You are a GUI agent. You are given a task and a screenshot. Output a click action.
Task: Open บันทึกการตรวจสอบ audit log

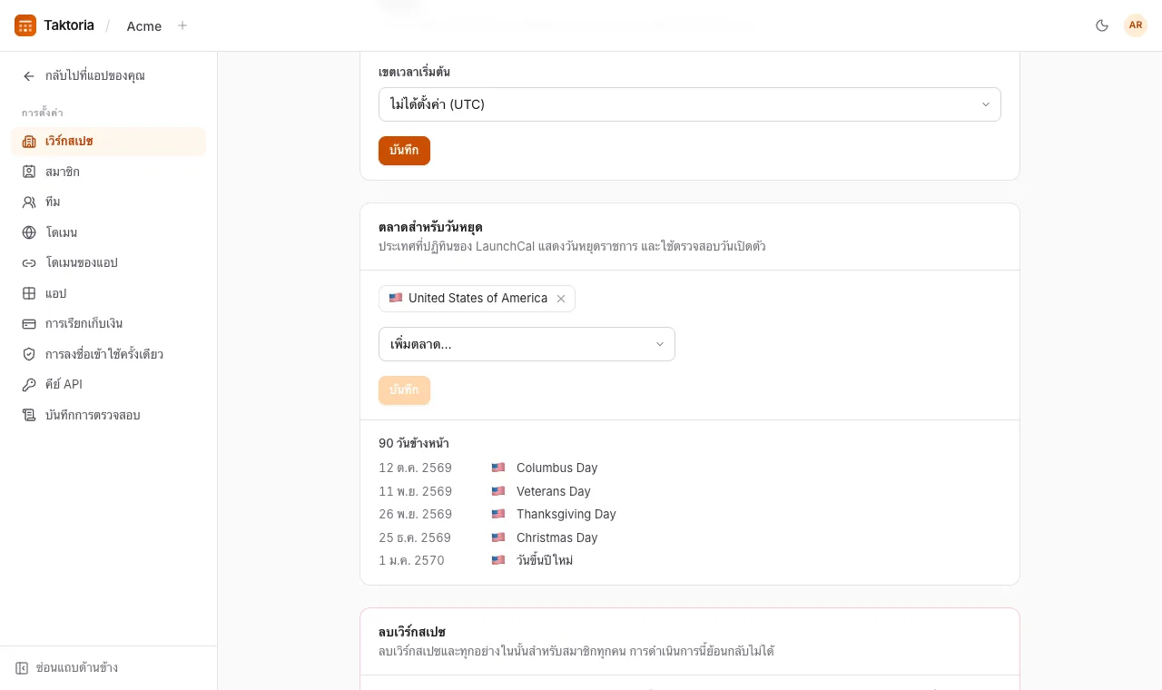(108, 415)
